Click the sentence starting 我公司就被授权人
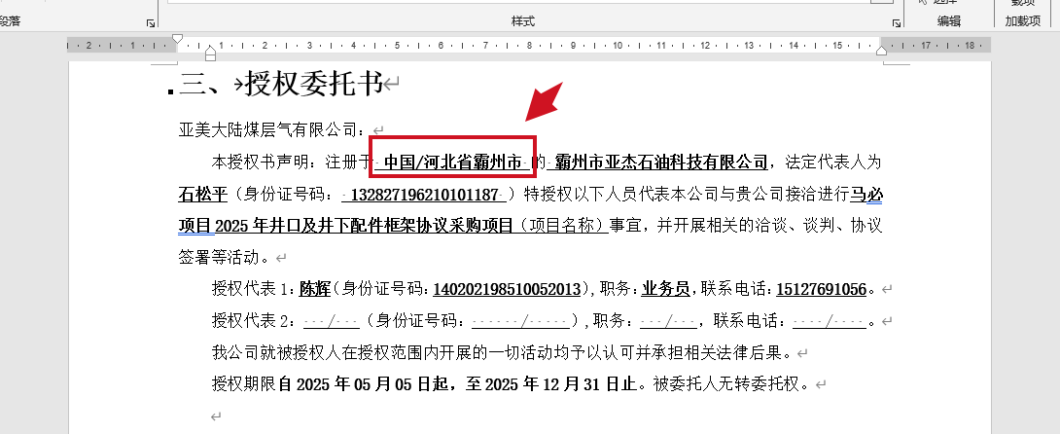Screen dimensions: 1060x434 coord(502,353)
